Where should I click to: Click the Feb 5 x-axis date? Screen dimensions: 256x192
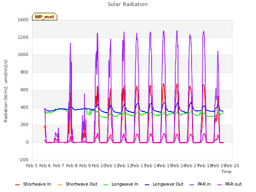pos(32,166)
